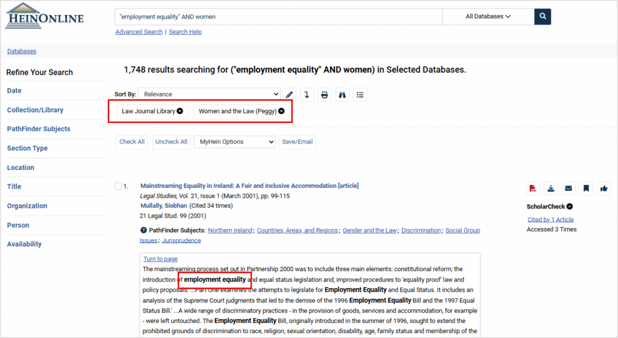Expand the Date refine filter

pyautogui.click(x=14, y=91)
